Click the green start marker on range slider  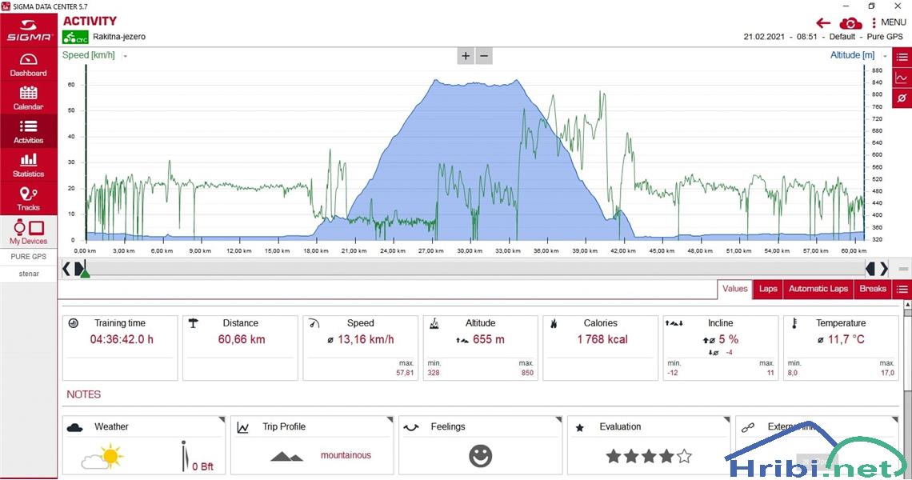click(x=84, y=272)
